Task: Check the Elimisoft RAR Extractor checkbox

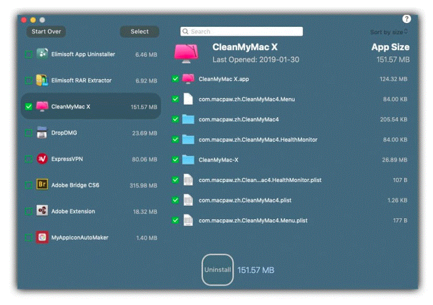Action: (x=28, y=81)
